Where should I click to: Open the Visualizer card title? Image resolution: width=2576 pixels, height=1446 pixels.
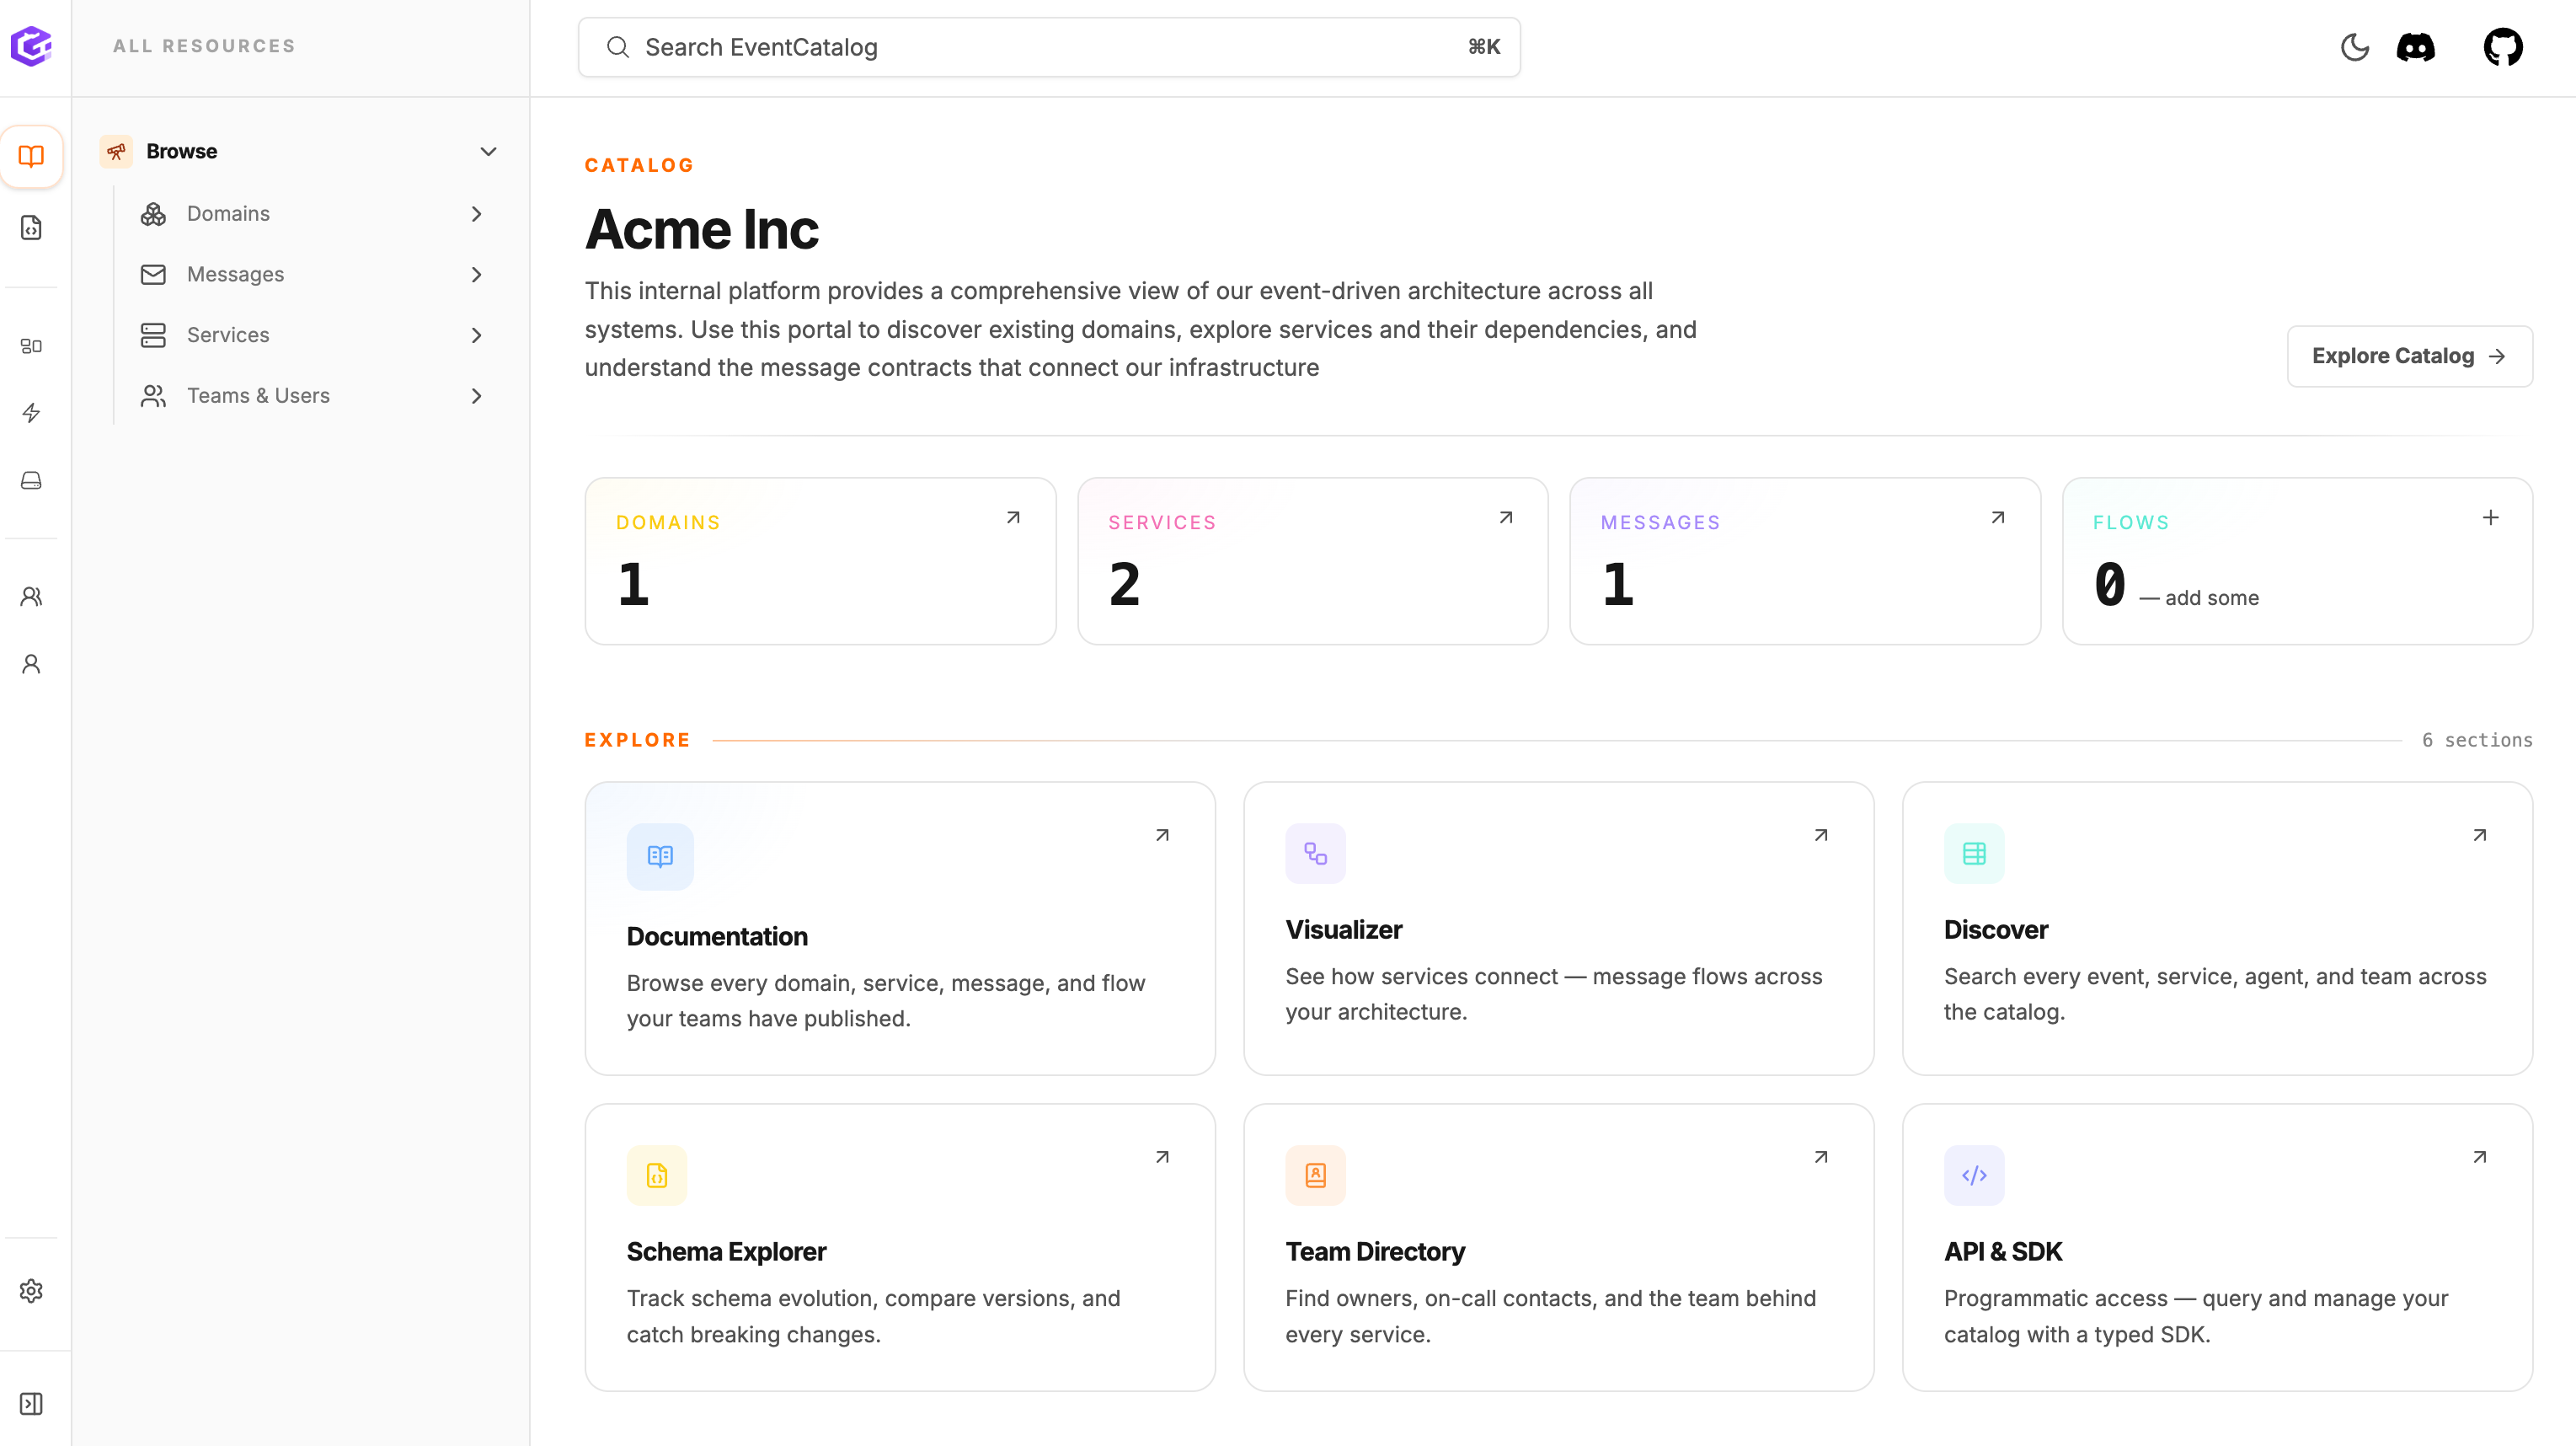[1344, 930]
